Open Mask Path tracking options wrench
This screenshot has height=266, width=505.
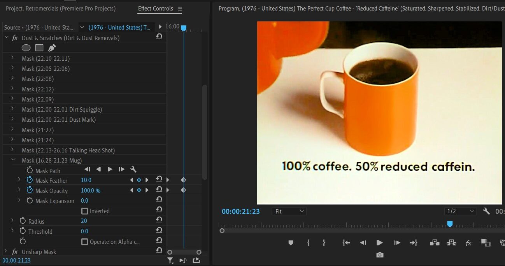click(x=133, y=169)
